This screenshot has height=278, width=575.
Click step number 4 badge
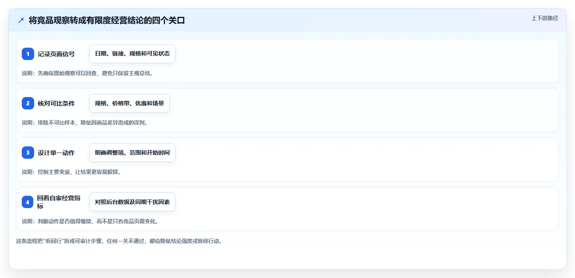click(x=28, y=202)
